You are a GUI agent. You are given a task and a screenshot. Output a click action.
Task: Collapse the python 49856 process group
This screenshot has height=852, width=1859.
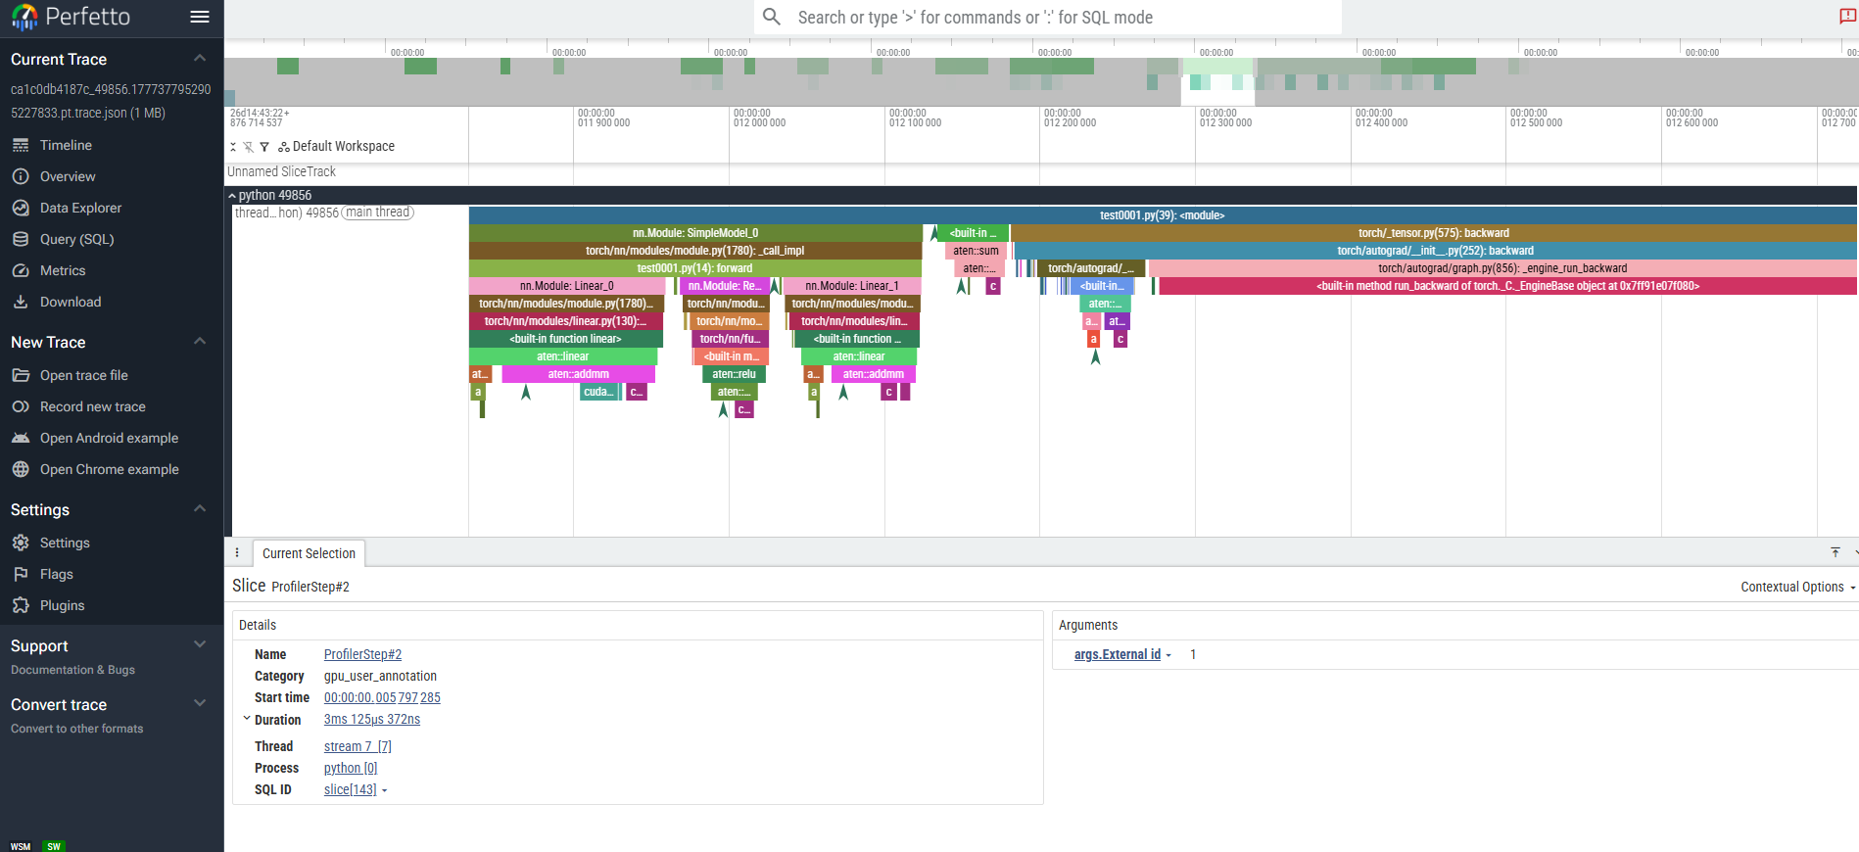[232, 196]
